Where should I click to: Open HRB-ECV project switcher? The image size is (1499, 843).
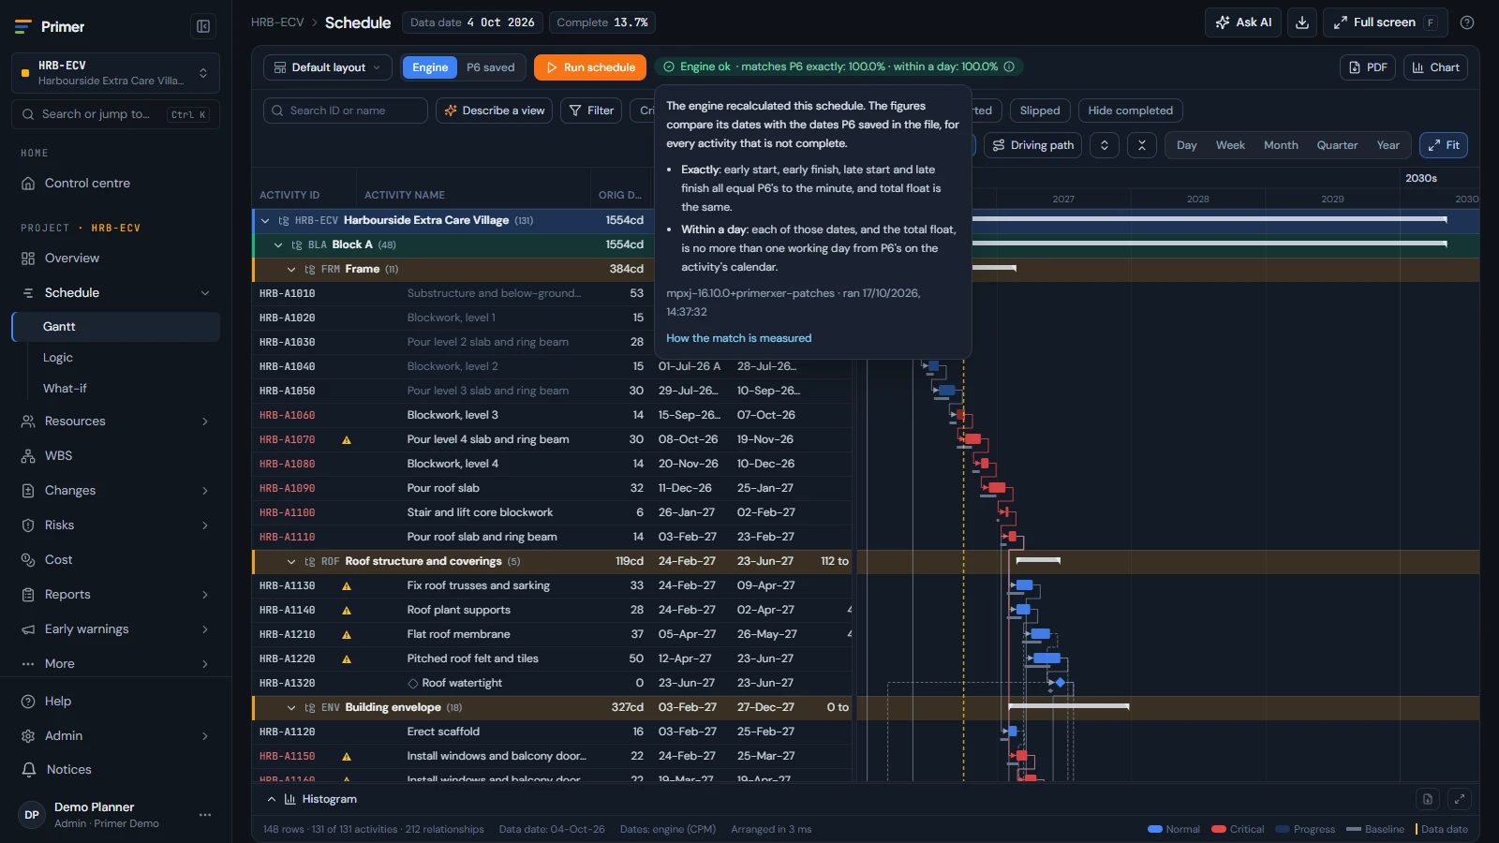click(x=115, y=73)
